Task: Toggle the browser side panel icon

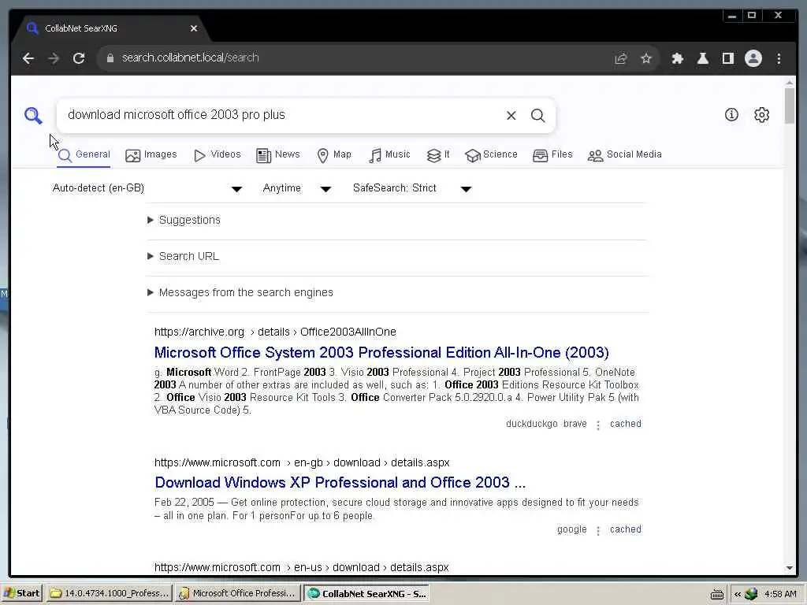Action: click(727, 58)
